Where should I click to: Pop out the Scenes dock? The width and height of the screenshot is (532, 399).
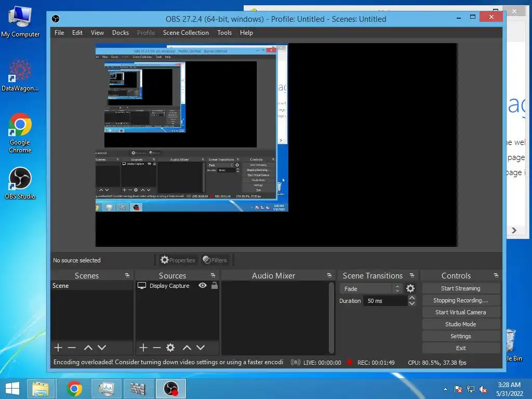(127, 275)
